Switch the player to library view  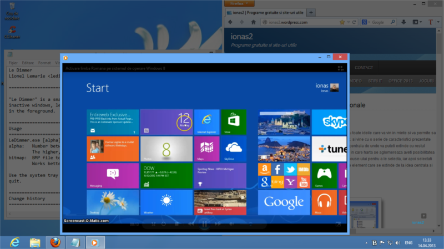(340, 68)
